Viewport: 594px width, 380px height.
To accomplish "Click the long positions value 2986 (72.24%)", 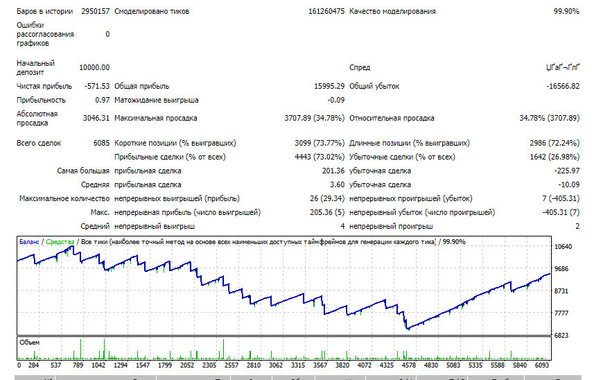I will pyautogui.click(x=554, y=143).
